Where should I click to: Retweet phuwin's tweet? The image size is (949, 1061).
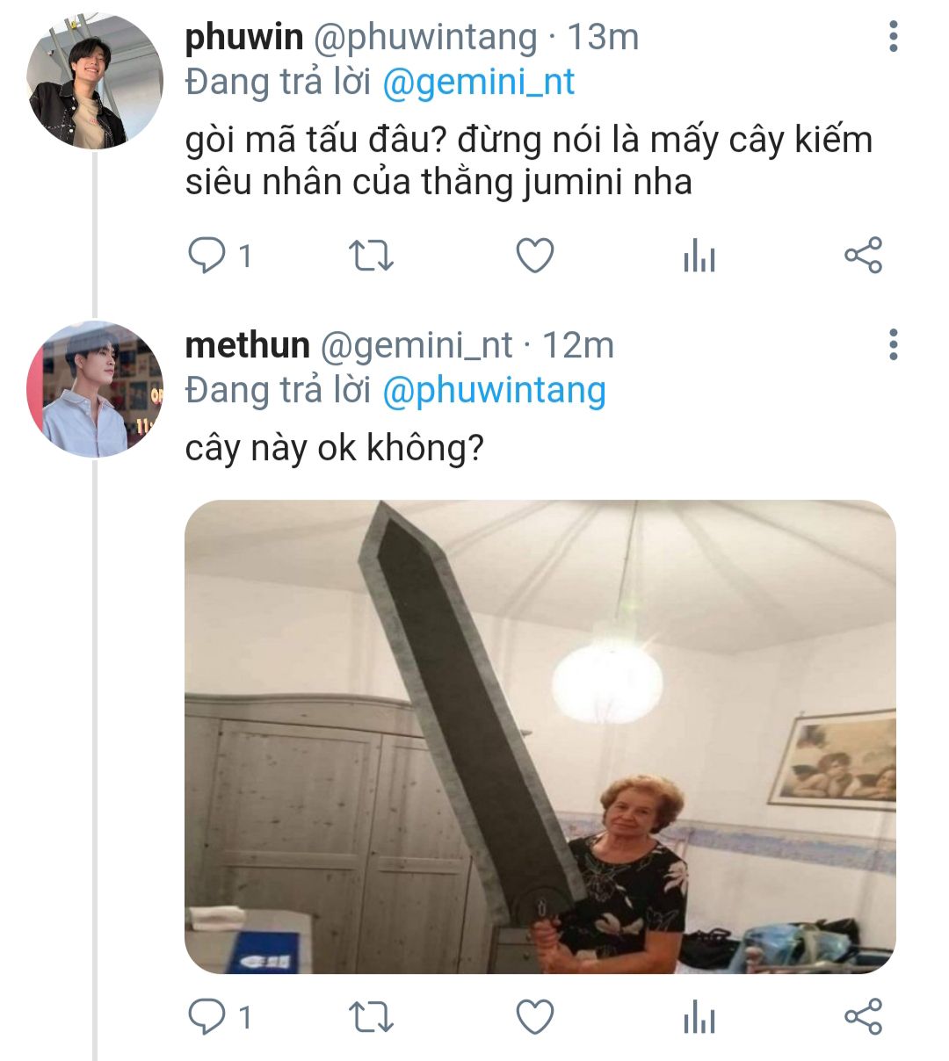(371, 256)
